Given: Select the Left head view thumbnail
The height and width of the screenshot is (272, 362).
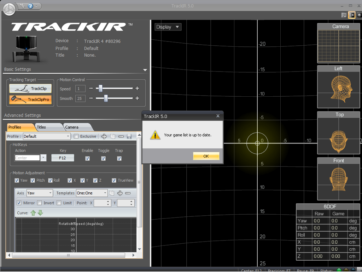Looking at the screenshot, I should [338, 87].
